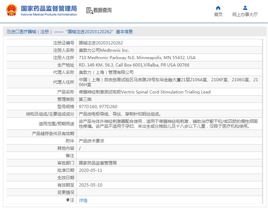Select registration number 国械注进20203120262 cell value
Image resolution: width=268 pixels, height=210 pixels.
coord(101,43)
